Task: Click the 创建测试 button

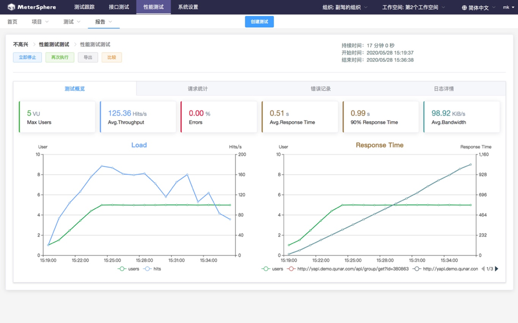Action: point(259,22)
